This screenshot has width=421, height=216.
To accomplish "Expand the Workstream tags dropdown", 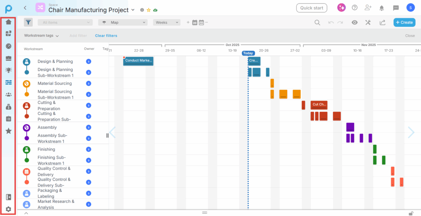I will 41,36.
